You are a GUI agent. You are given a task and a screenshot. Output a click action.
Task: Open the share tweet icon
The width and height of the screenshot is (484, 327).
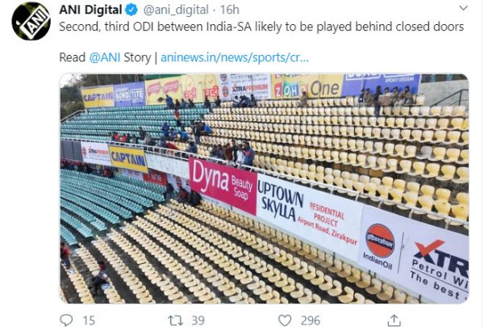click(394, 321)
